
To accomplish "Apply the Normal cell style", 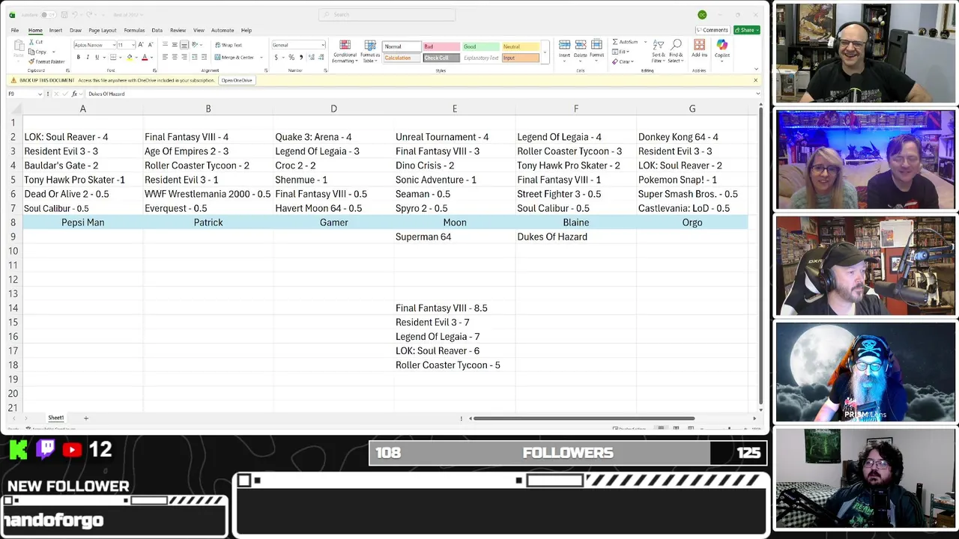I will click(402, 46).
